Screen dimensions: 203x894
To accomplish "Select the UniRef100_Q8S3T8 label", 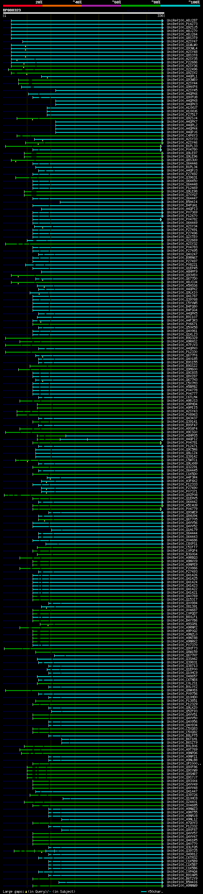I will (182, 55).
